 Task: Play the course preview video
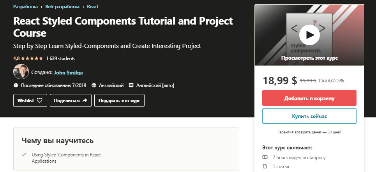(309, 35)
